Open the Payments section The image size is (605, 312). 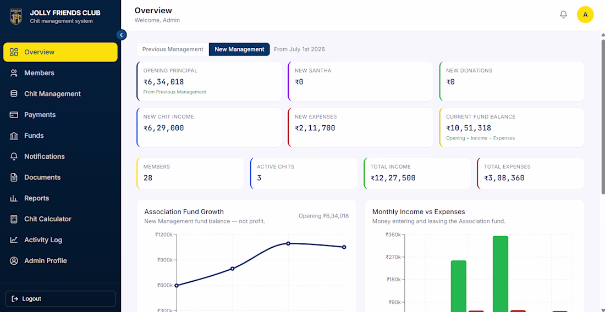pyautogui.click(x=61, y=115)
